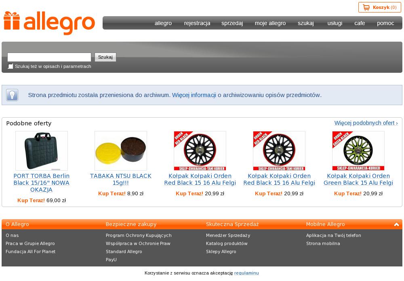Viewport: 404px width, 281px height.
Task: Open the Orden Green Black hubcap image
Action: click(358, 151)
